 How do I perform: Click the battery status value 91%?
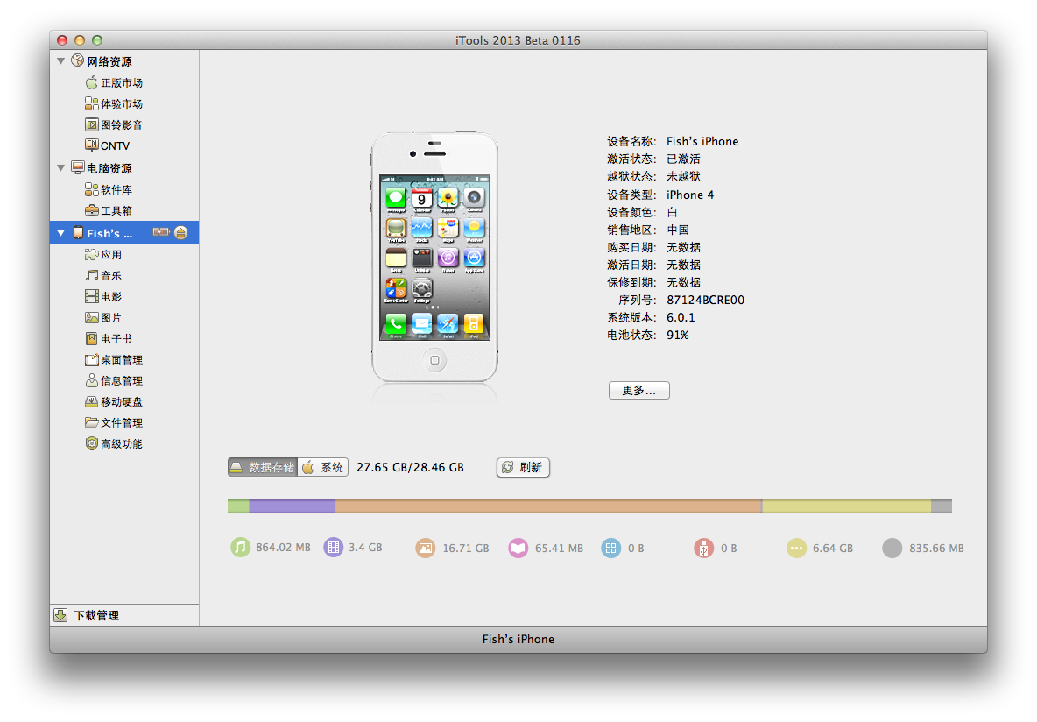coord(677,335)
